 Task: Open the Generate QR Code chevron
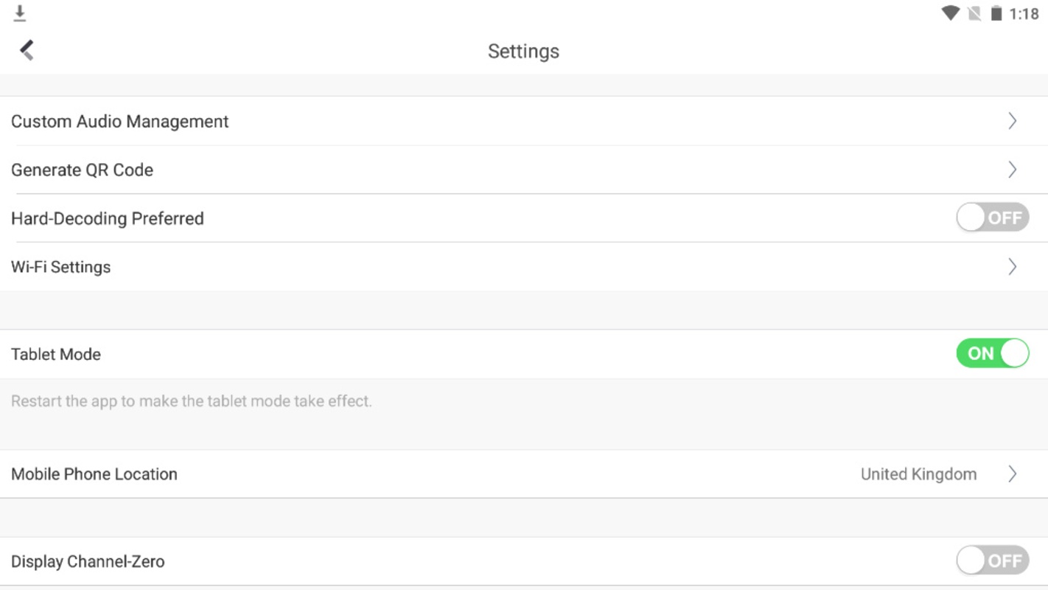(x=1013, y=170)
